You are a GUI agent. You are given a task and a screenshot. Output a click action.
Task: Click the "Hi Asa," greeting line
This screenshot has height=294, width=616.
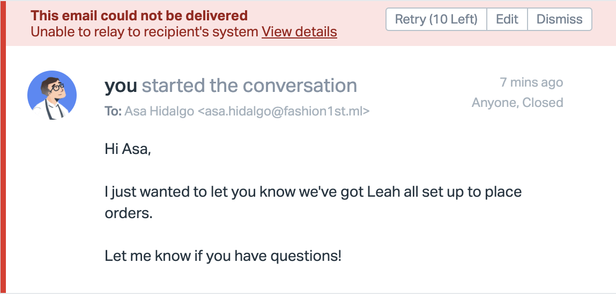tap(128, 150)
